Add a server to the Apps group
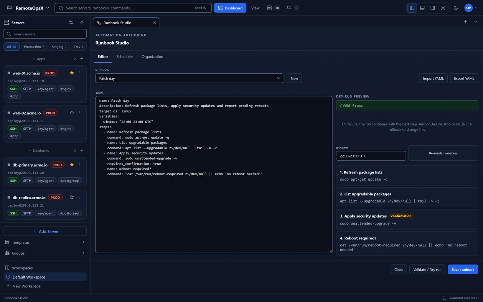 click(82, 59)
